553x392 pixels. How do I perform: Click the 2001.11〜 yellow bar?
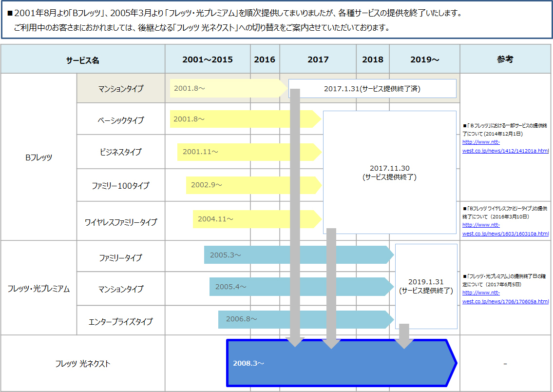point(249,152)
